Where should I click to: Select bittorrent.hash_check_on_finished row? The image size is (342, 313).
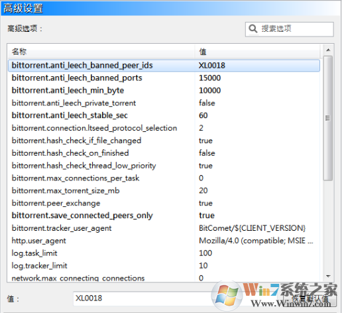coord(164,153)
